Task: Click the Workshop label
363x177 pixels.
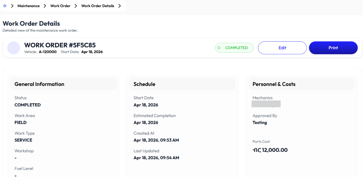Action: (x=24, y=151)
